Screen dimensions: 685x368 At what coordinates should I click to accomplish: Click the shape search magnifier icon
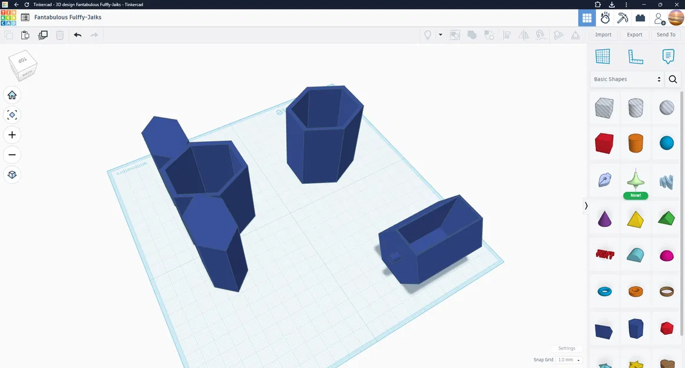coord(673,79)
